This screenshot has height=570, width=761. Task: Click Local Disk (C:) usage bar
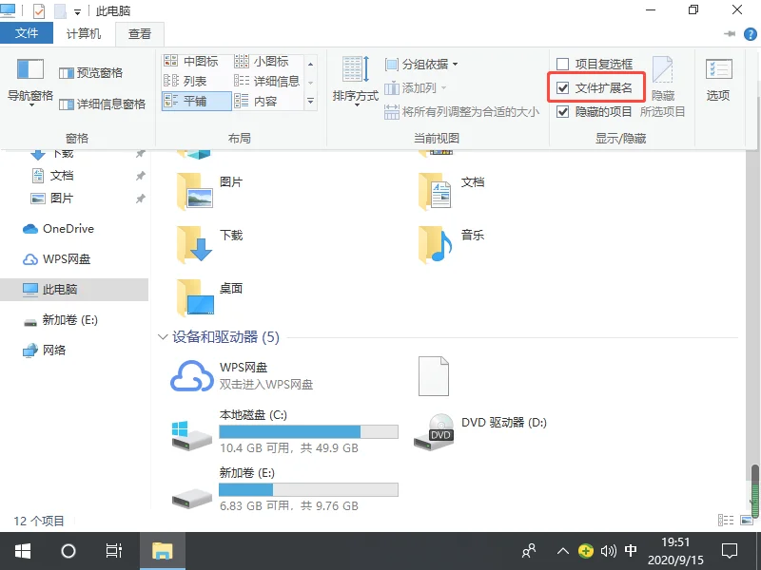(x=308, y=432)
